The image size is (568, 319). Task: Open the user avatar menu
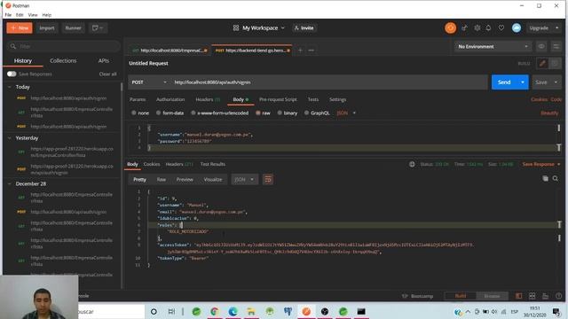[x=517, y=27]
